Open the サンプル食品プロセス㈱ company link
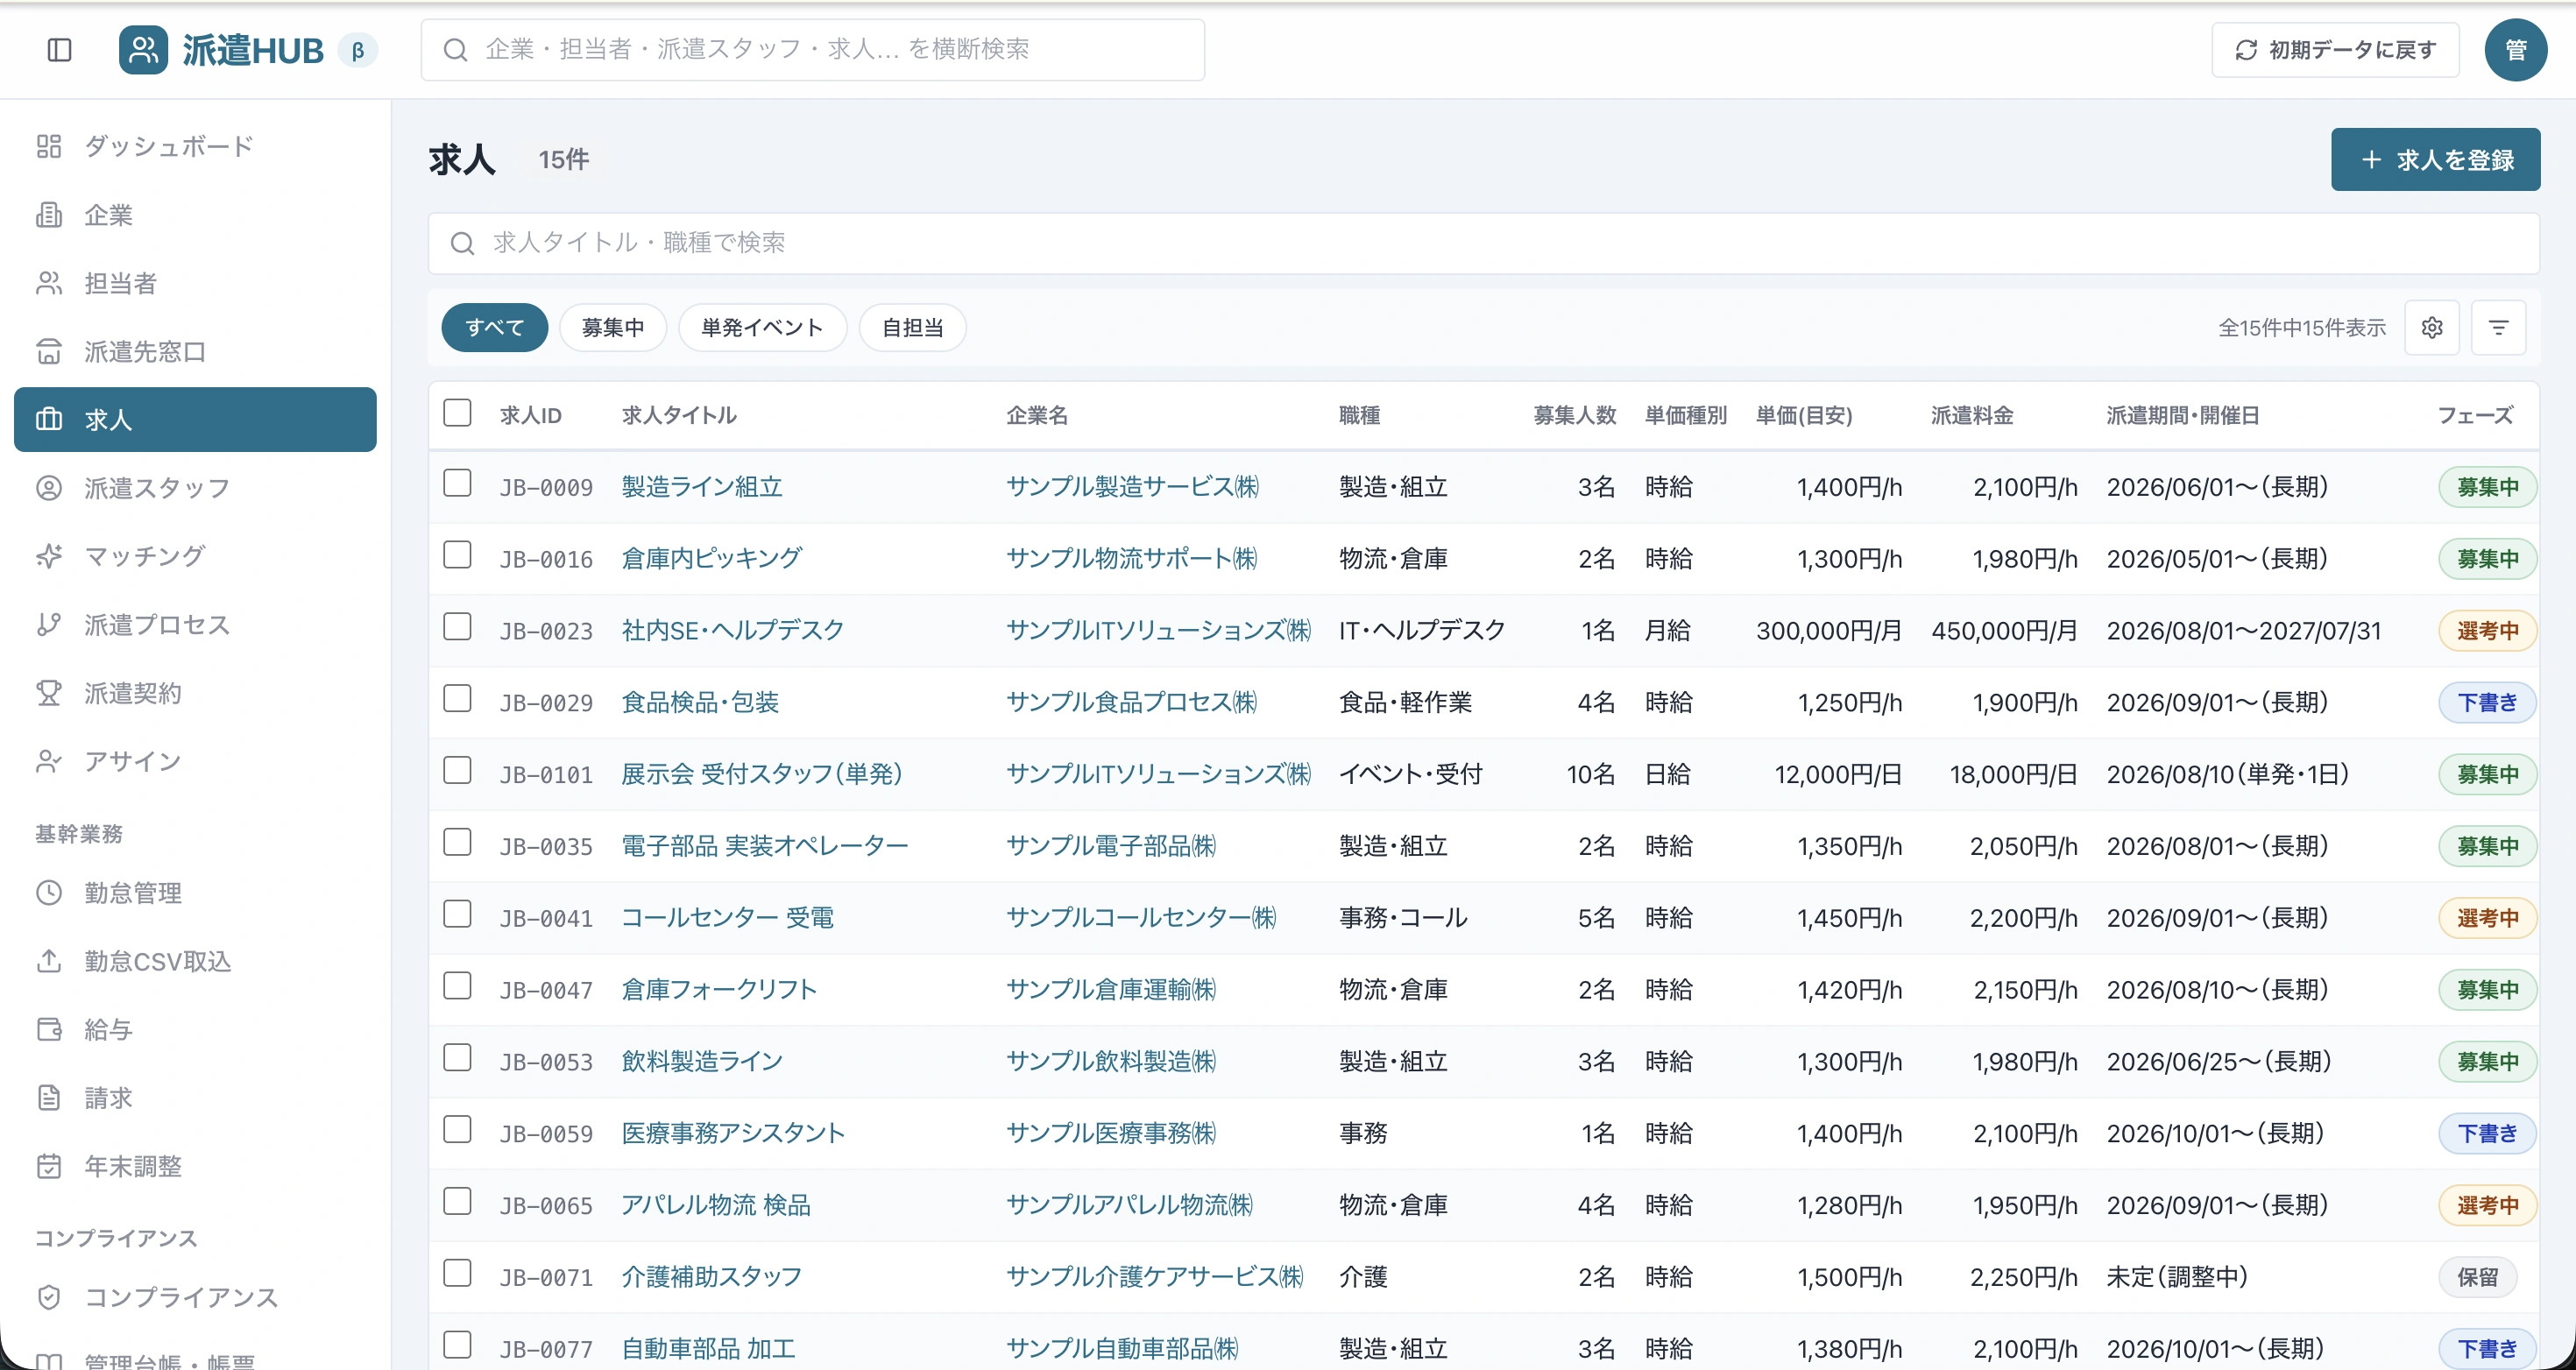The height and width of the screenshot is (1370, 2576). [x=1132, y=703]
